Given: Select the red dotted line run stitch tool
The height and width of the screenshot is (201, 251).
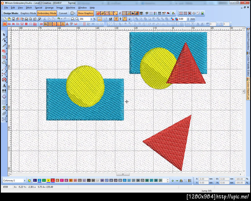Looking at the screenshot, I should tap(4, 69).
